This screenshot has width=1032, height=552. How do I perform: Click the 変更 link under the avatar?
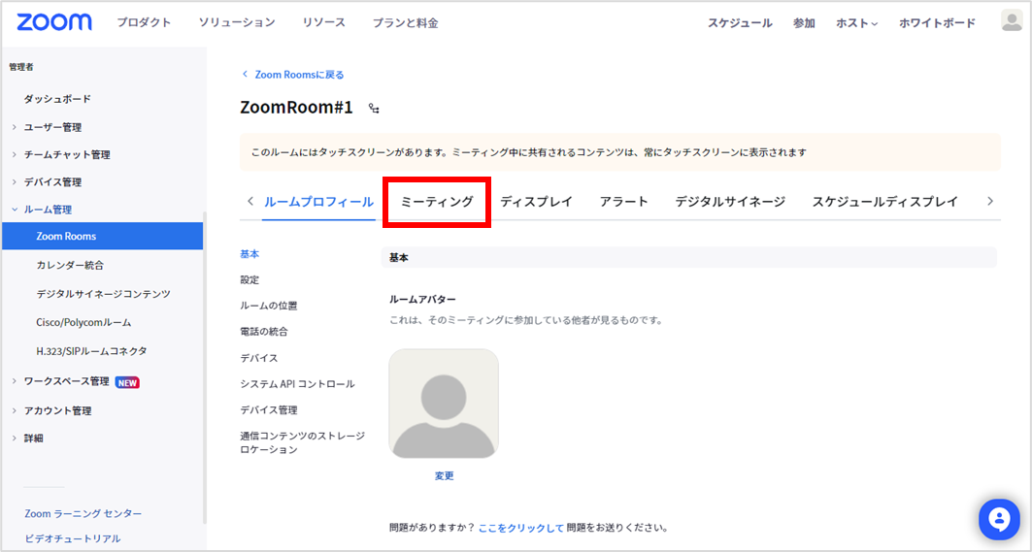click(x=444, y=475)
